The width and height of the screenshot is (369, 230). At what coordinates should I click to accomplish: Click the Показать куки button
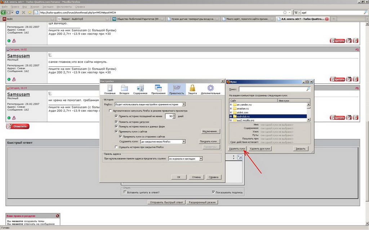[x=209, y=142]
